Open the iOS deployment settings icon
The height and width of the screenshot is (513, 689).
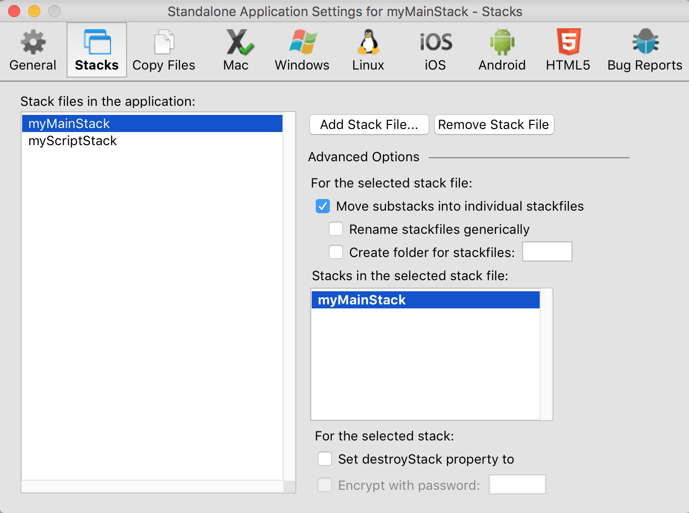tap(435, 42)
